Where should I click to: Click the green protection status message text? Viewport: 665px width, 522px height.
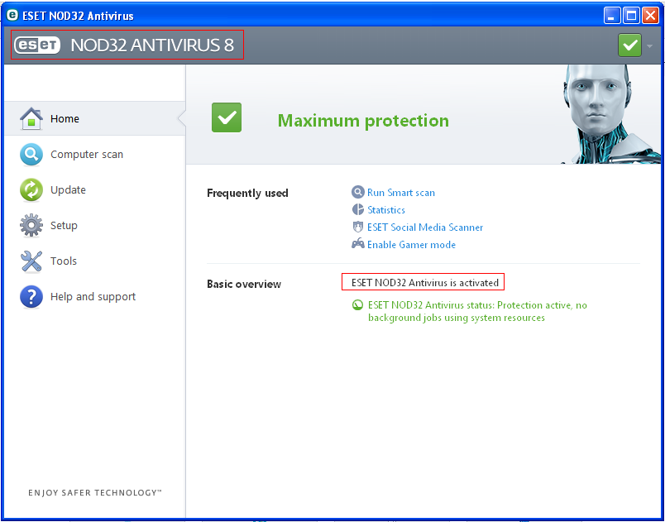477,311
